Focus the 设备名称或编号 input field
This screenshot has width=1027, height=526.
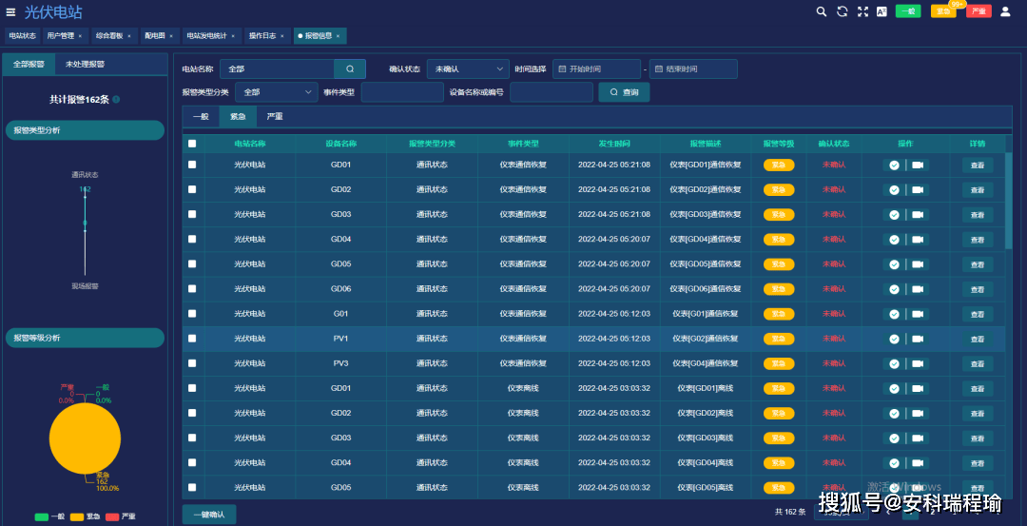pyautogui.click(x=552, y=92)
